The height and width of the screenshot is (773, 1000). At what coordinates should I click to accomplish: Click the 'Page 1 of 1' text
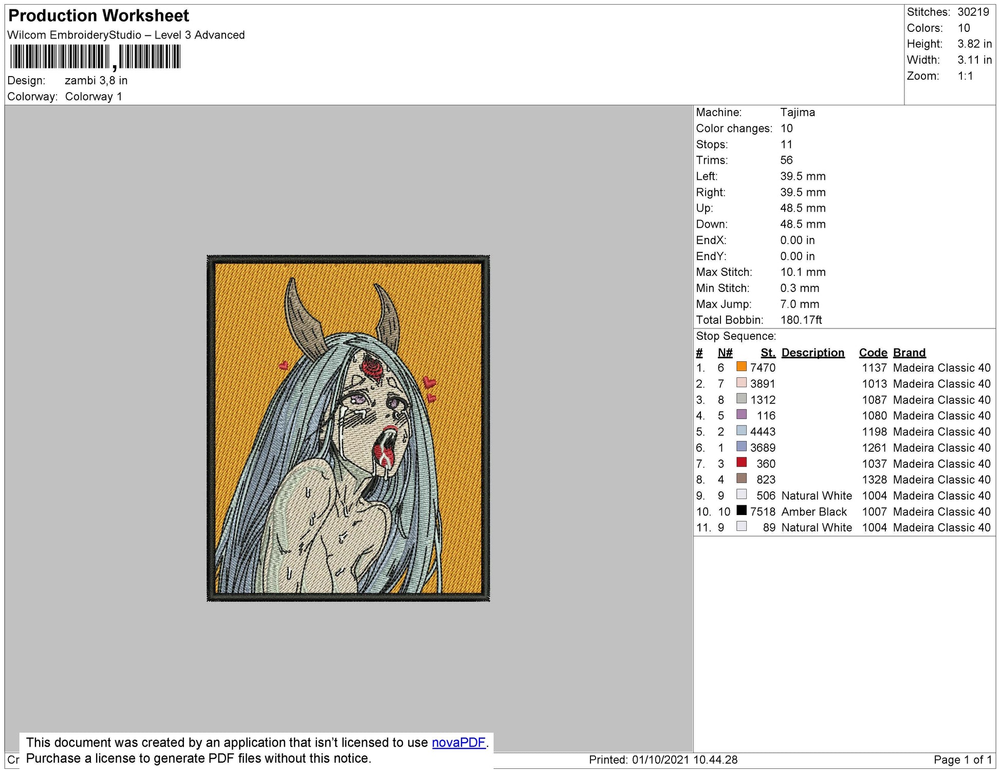coord(962,760)
